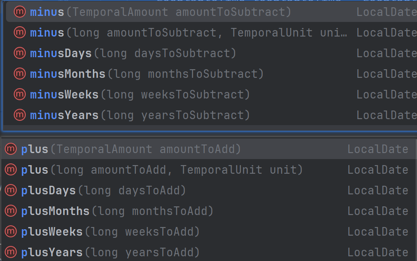Viewport: 417px width, 261px height.
Task: Click the method icon next to minusDays
Action: pos(19,53)
